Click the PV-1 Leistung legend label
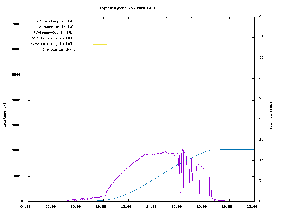284x213 pixels. [x=51, y=38]
